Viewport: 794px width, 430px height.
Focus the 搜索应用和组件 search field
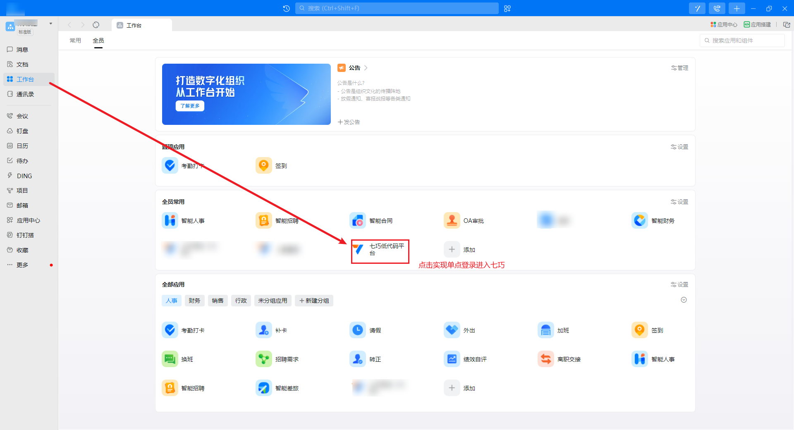[744, 41]
